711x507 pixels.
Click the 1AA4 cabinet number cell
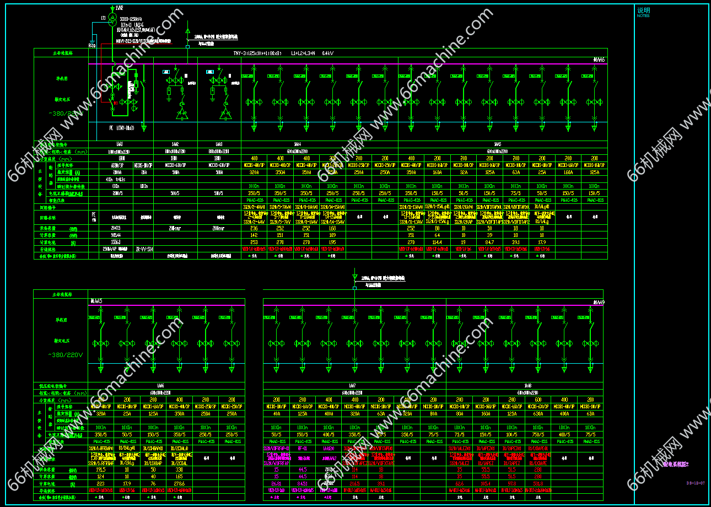pyautogui.click(x=320, y=144)
